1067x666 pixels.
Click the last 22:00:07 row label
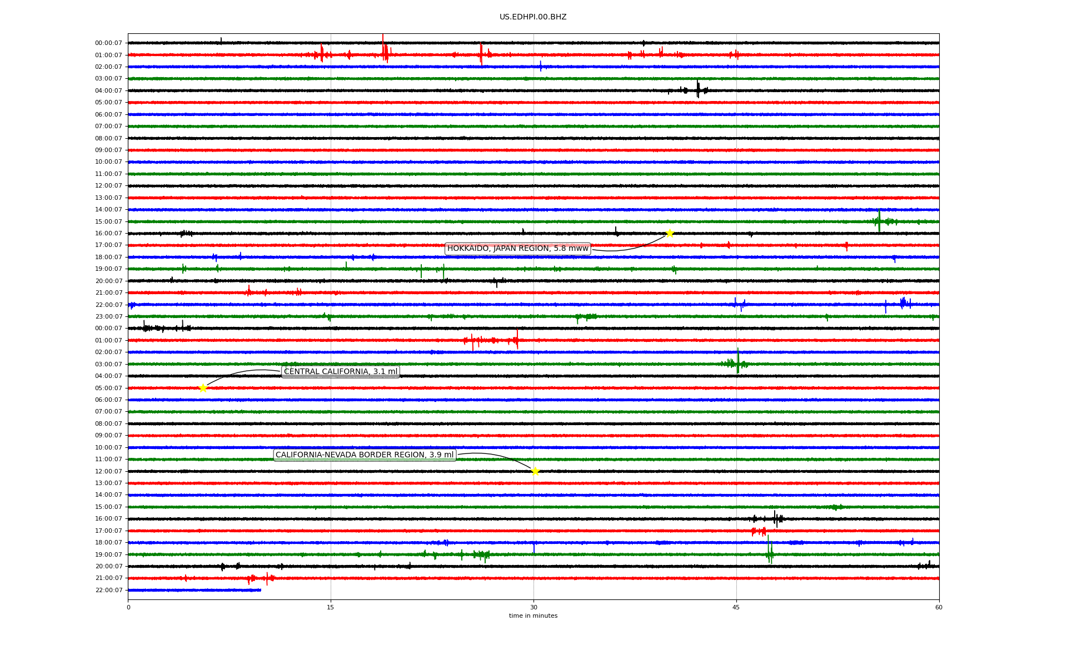(108, 591)
